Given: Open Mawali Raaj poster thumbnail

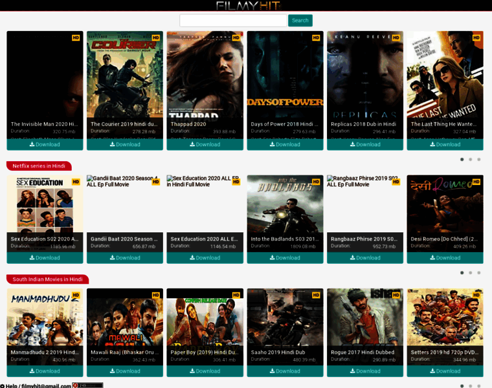Looking at the screenshot, I should (125, 317).
